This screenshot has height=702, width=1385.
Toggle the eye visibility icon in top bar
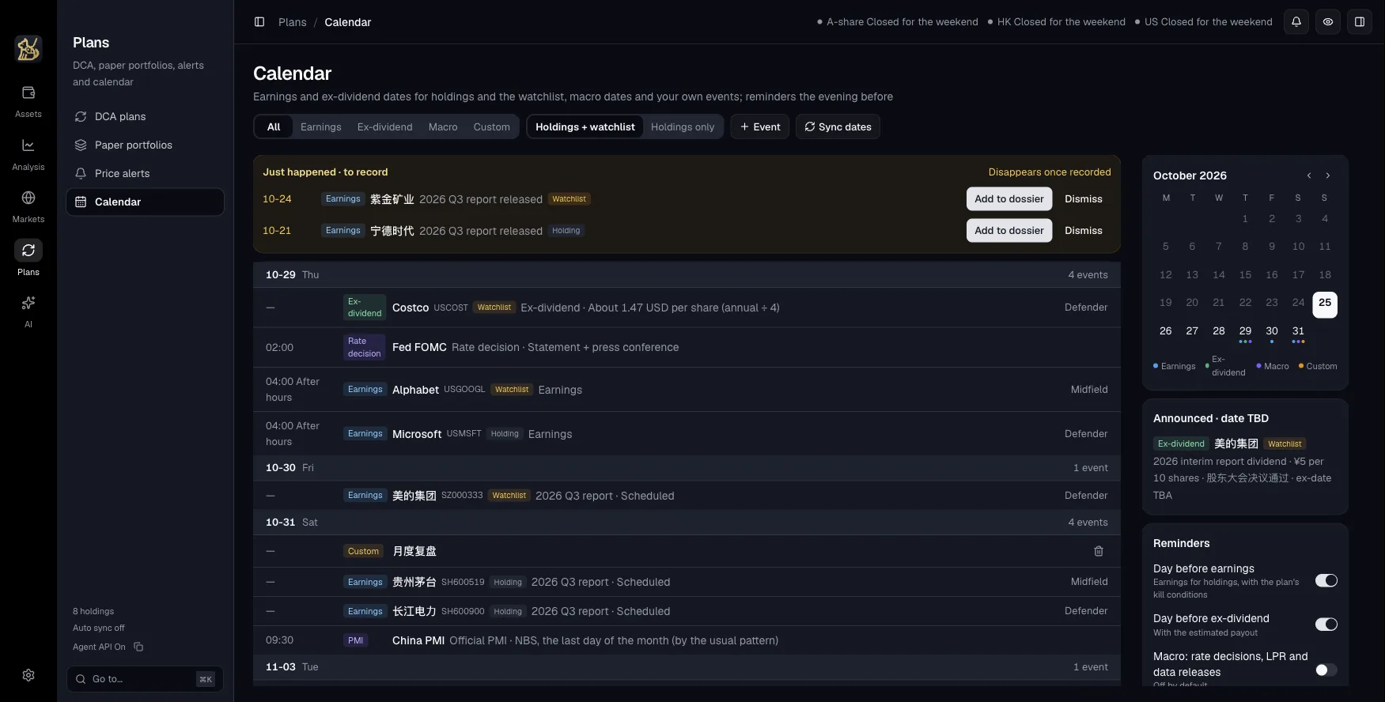coord(1328,22)
